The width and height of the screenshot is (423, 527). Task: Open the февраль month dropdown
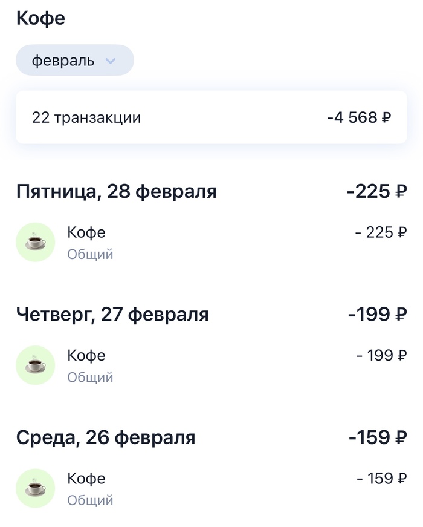tap(74, 61)
